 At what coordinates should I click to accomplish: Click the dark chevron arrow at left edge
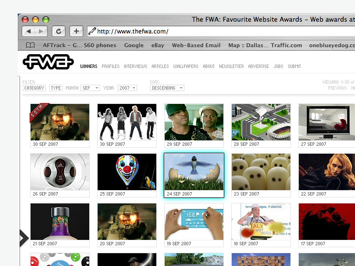[x=24, y=238]
